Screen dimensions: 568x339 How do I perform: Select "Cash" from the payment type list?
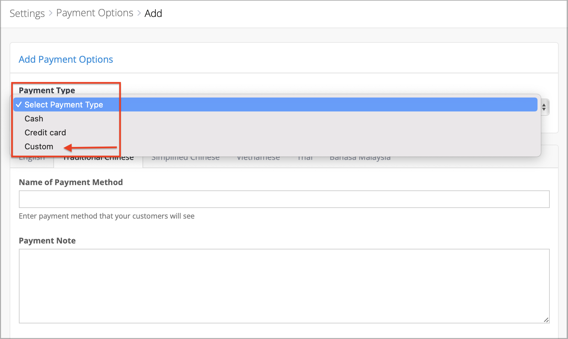33,118
